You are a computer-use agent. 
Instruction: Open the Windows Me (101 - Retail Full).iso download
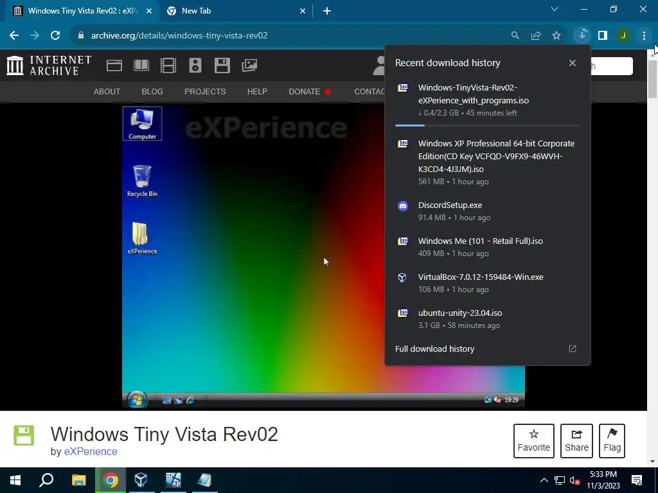(x=488, y=247)
